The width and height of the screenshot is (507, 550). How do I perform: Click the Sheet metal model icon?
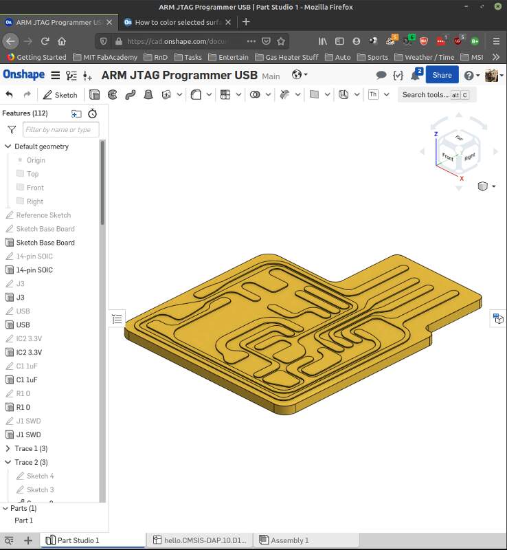pyautogui.click(x=343, y=95)
